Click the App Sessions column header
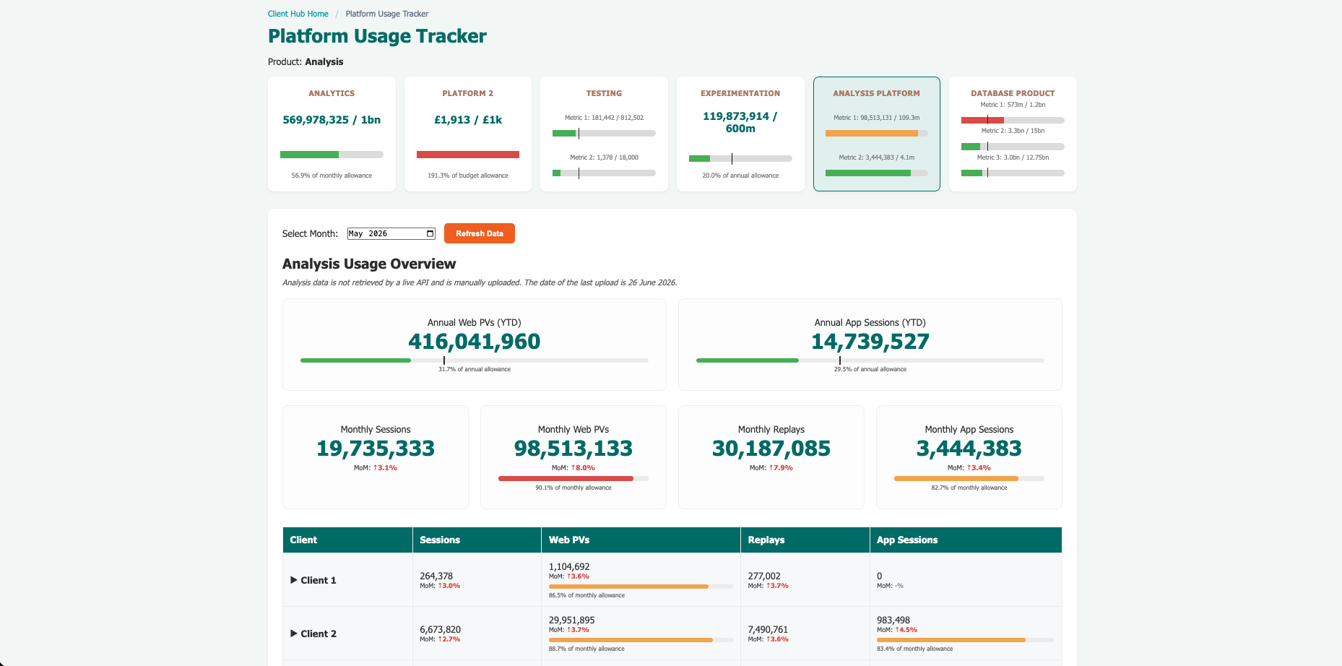This screenshot has width=1342, height=666. pos(966,540)
